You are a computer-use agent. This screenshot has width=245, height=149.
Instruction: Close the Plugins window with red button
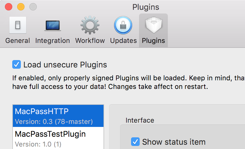9,7
